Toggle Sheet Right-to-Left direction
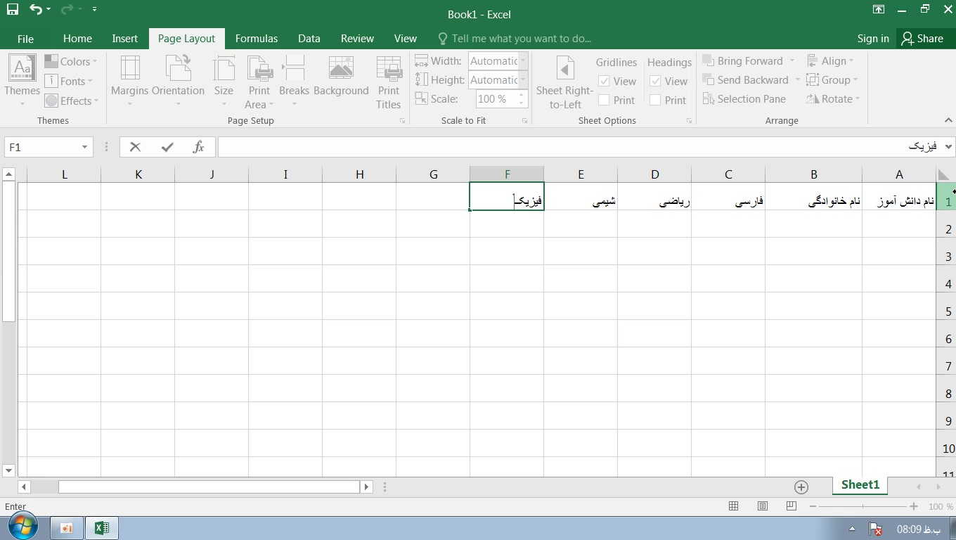The height and width of the screenshot is (540, 956). pos(564,82)
